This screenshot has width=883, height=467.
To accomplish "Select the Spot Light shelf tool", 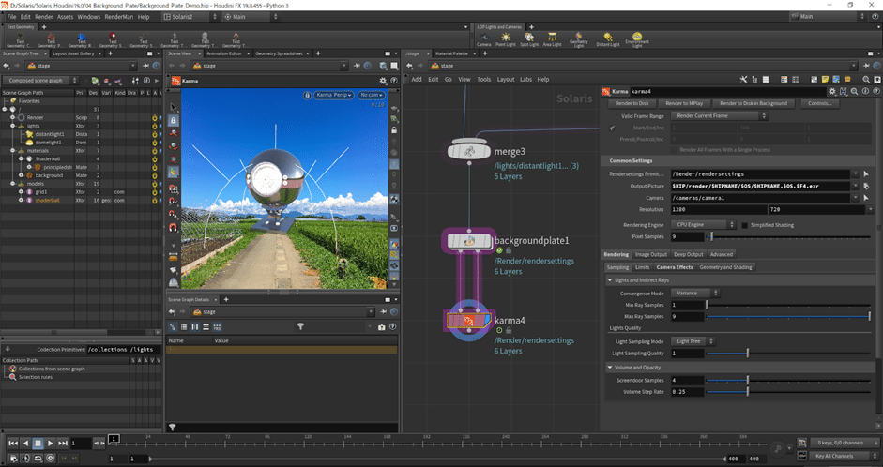I will point(529,37).
